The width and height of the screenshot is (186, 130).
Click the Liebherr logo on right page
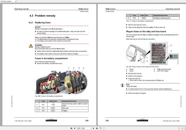pos(143,120)
